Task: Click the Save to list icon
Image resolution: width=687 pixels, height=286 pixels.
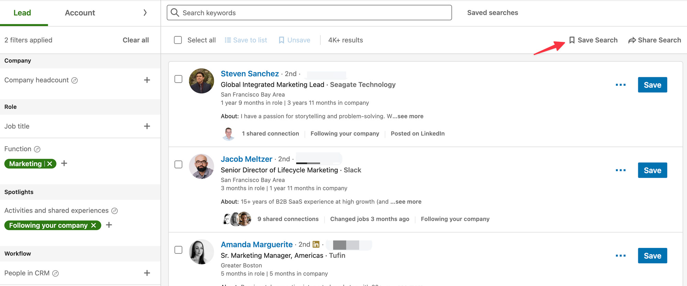Action: 228,40
